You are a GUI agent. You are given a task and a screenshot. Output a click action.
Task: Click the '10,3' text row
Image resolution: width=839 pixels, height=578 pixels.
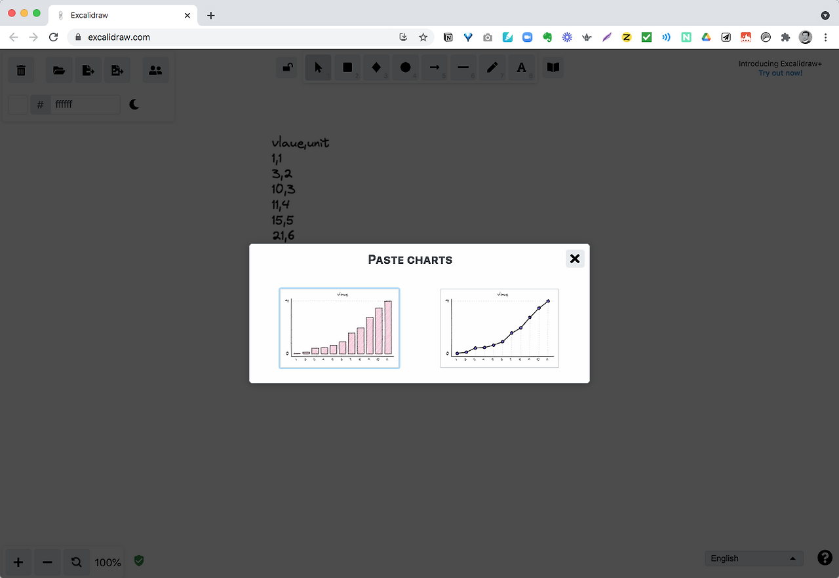pyautogui.click(x=283, y=189)
